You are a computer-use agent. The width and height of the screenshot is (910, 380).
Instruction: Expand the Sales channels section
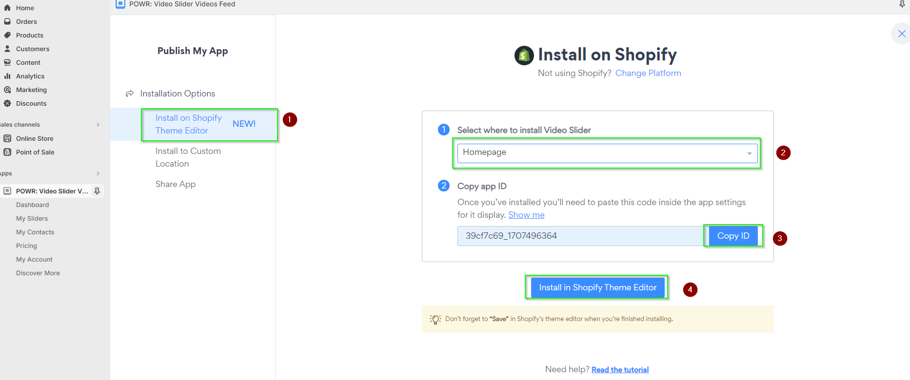98,125
